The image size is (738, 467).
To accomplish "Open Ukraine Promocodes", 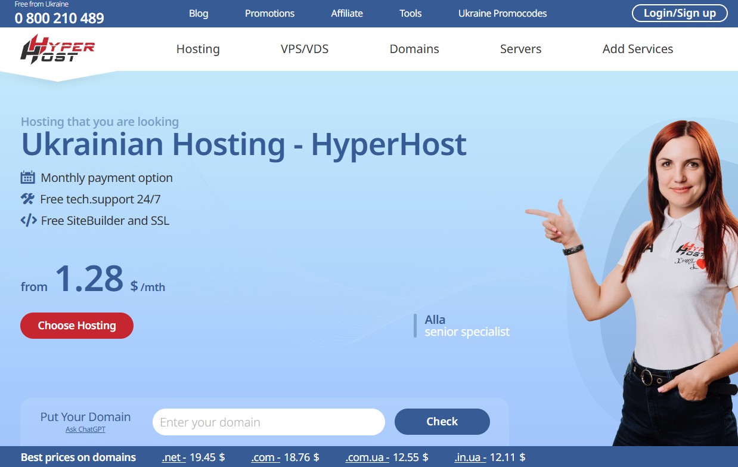I will coord(503,13).
